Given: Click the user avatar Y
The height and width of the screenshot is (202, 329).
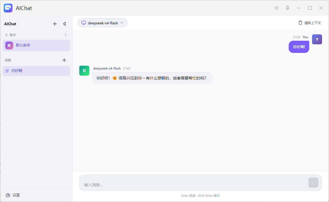Looking at the screenshot, I should (x=317, y=39).
